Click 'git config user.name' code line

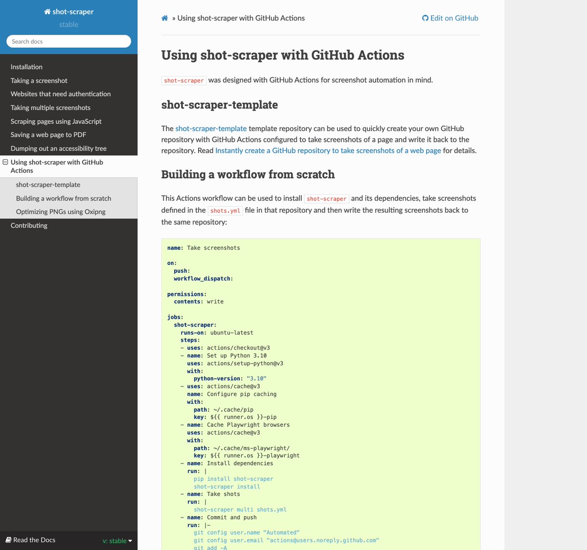247,533
